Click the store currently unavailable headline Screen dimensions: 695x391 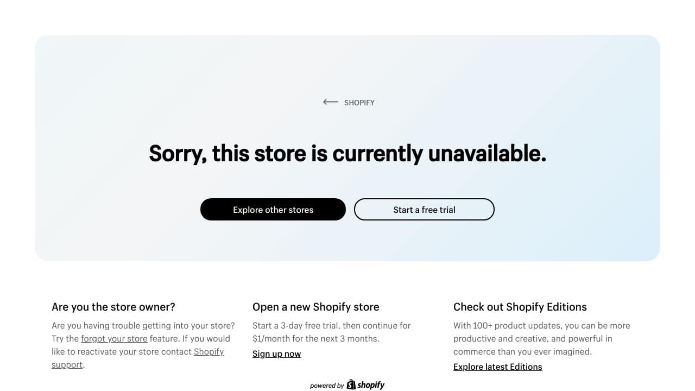click(x=347, y=153)
